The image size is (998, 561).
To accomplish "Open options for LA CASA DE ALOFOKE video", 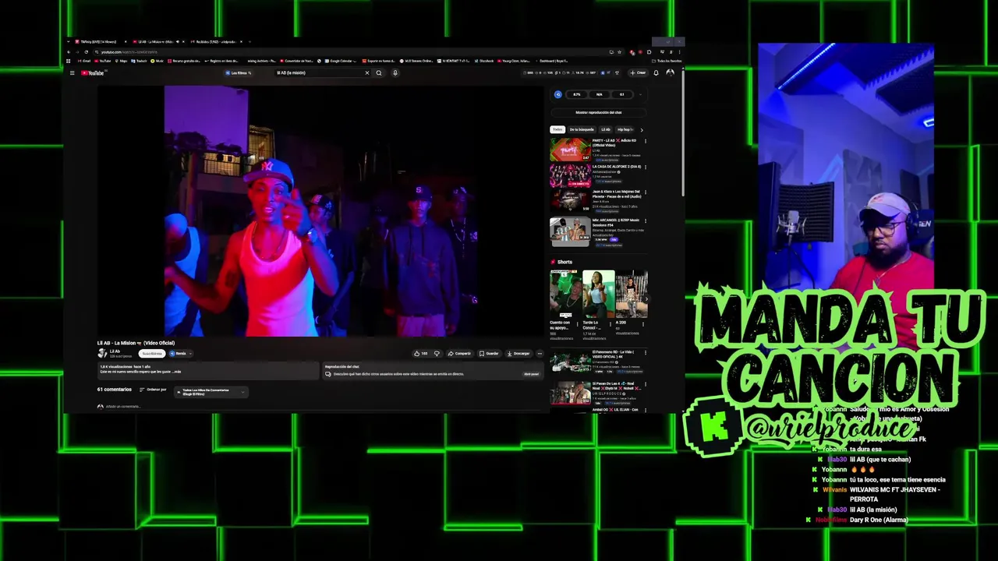I will tap(646, 167).
